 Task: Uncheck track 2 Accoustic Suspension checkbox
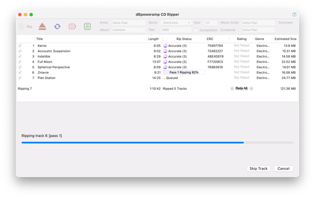point(20,51)
